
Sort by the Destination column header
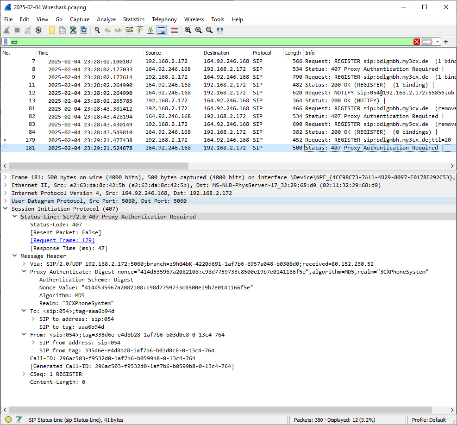coord(226,53)
